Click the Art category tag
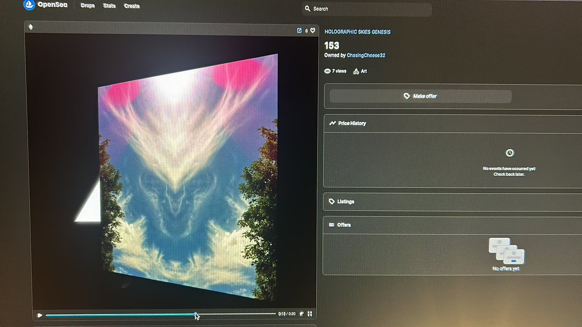 point(360,71)
